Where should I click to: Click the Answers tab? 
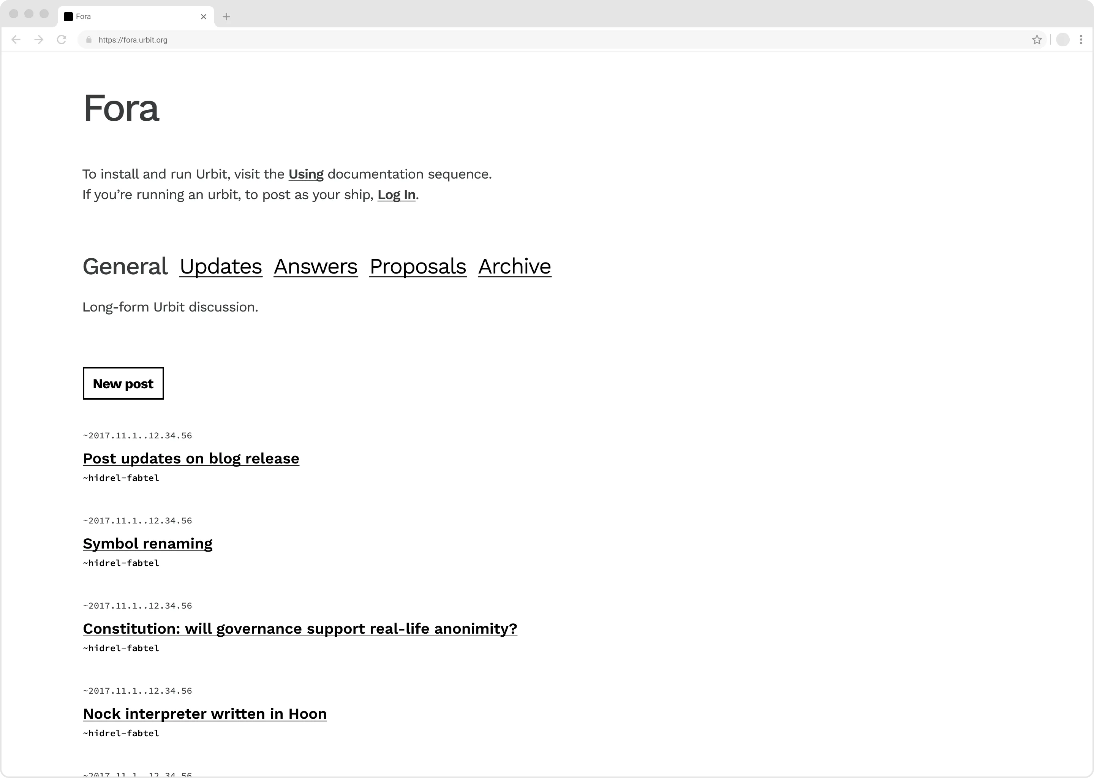tap(316, 266)
